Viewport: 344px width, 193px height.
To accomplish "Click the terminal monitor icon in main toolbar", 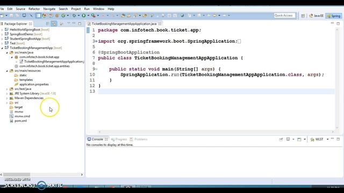I will (x=24, y=16).
